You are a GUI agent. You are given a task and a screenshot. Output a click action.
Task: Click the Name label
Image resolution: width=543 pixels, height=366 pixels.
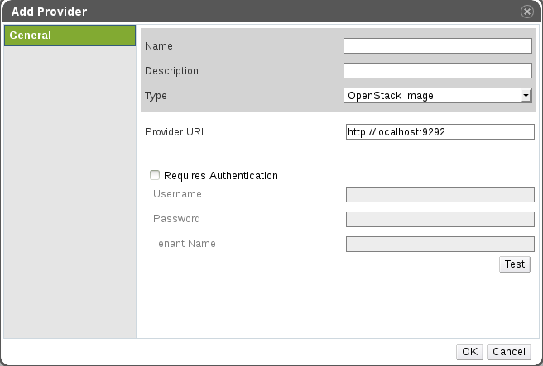point(158,46)
